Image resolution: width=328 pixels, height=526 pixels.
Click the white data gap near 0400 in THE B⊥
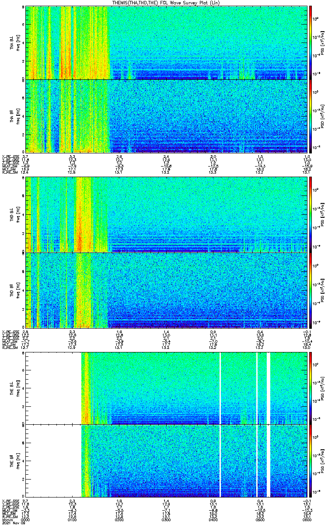click(220, 388)
